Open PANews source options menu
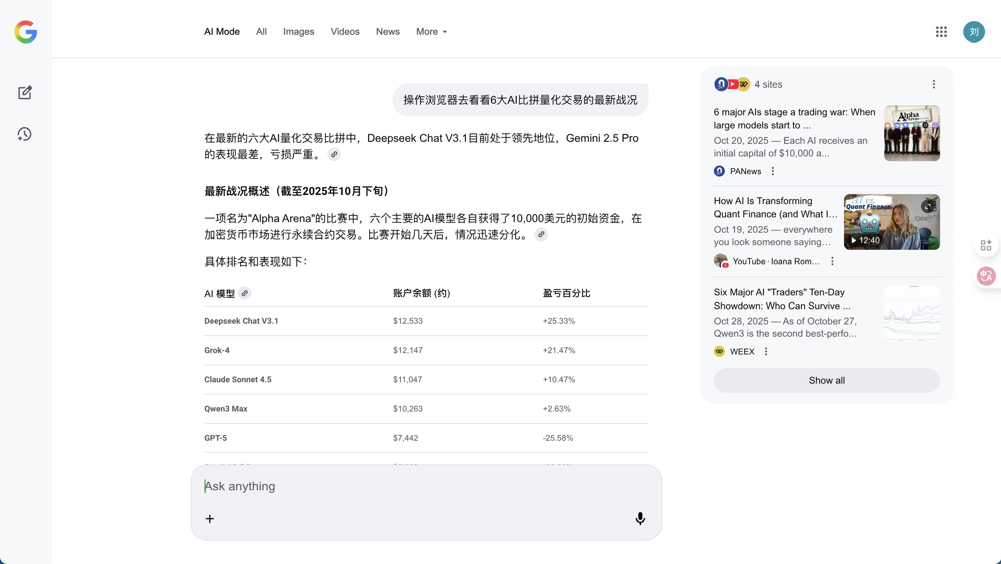Image resolution: width=1001 pixels, height=564 pixels. point(773,171)
